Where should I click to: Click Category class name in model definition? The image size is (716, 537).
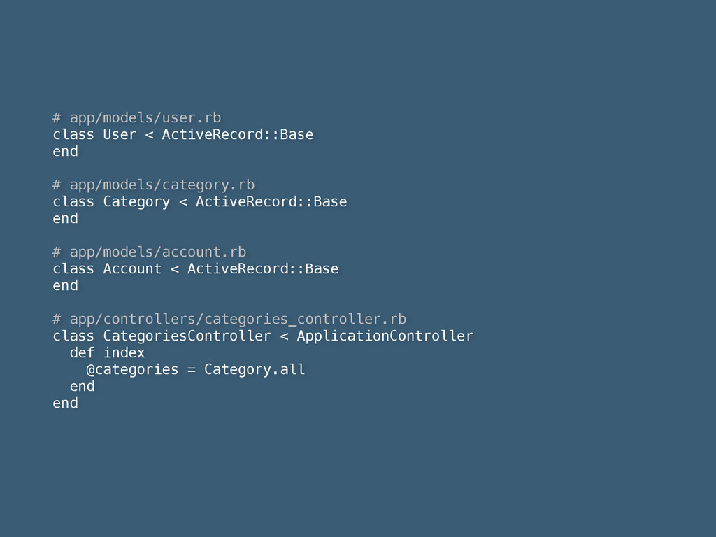136,202
